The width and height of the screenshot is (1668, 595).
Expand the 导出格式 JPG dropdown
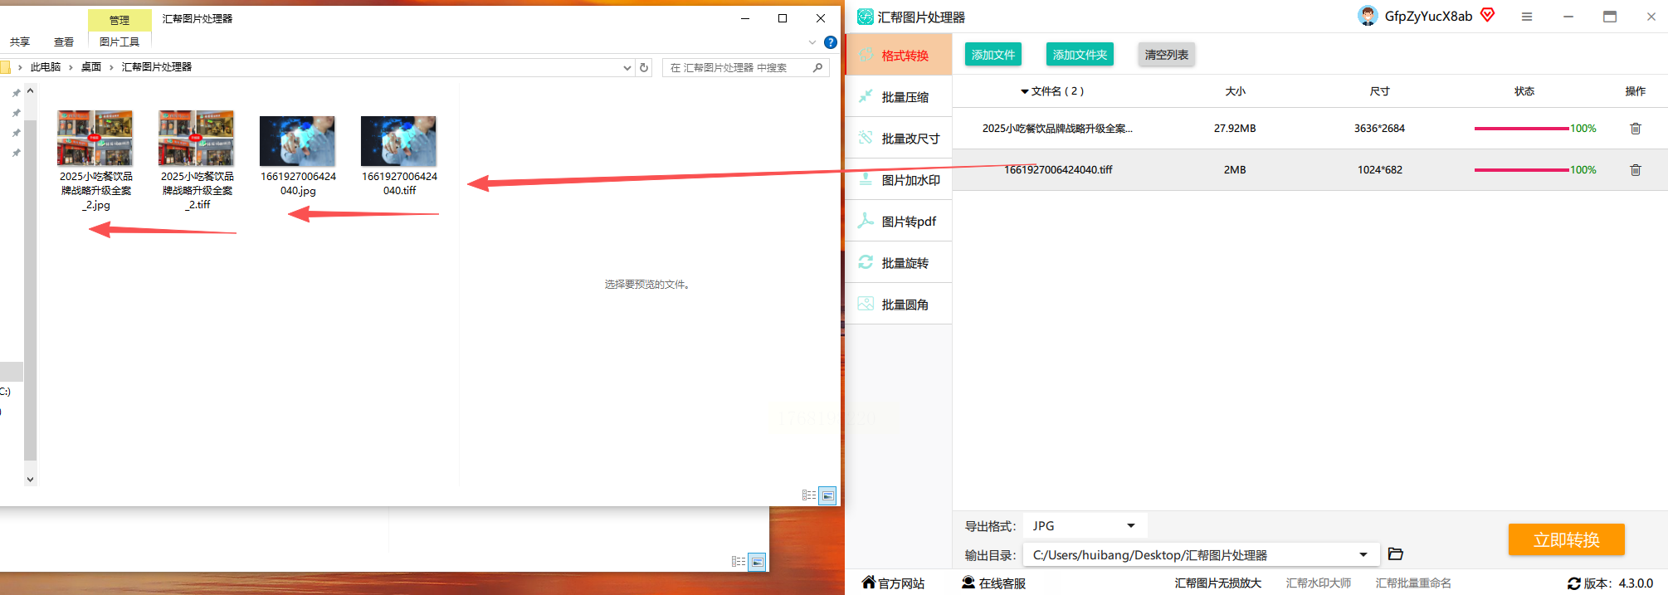click(x=1130, y=526)
